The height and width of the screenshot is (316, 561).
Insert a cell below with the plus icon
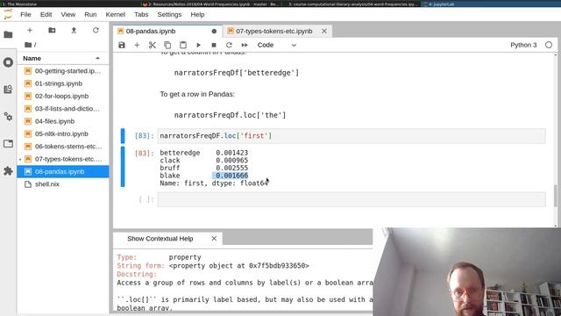coord(137,45)
